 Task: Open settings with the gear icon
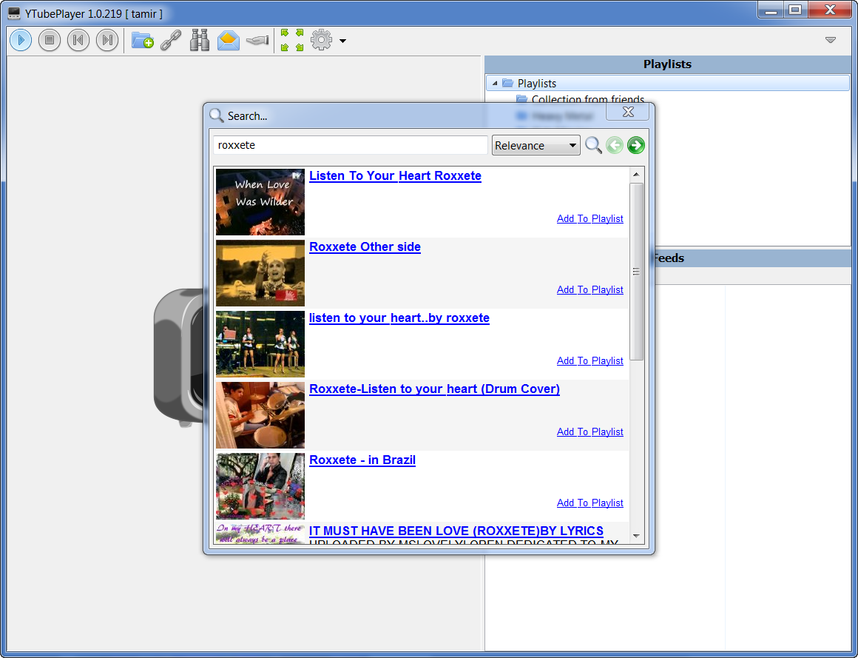point(321,40)
